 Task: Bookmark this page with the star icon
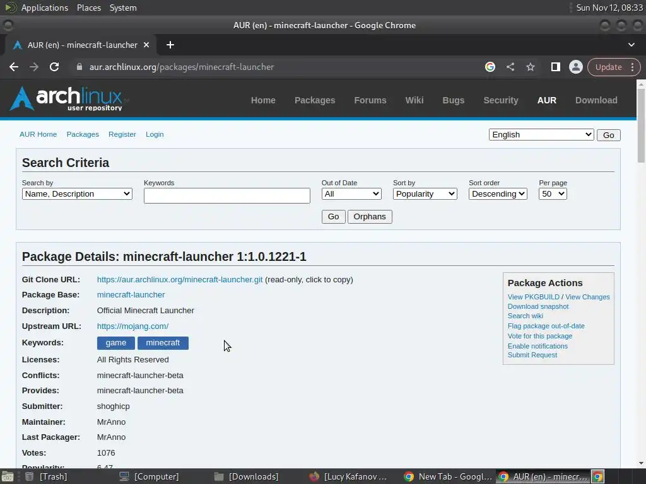531,67
